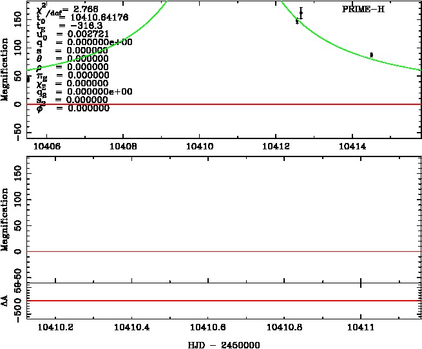Click the 10410 tick label on top axis
This screenshot has width=422, height=349.
[x=200, y=146]
